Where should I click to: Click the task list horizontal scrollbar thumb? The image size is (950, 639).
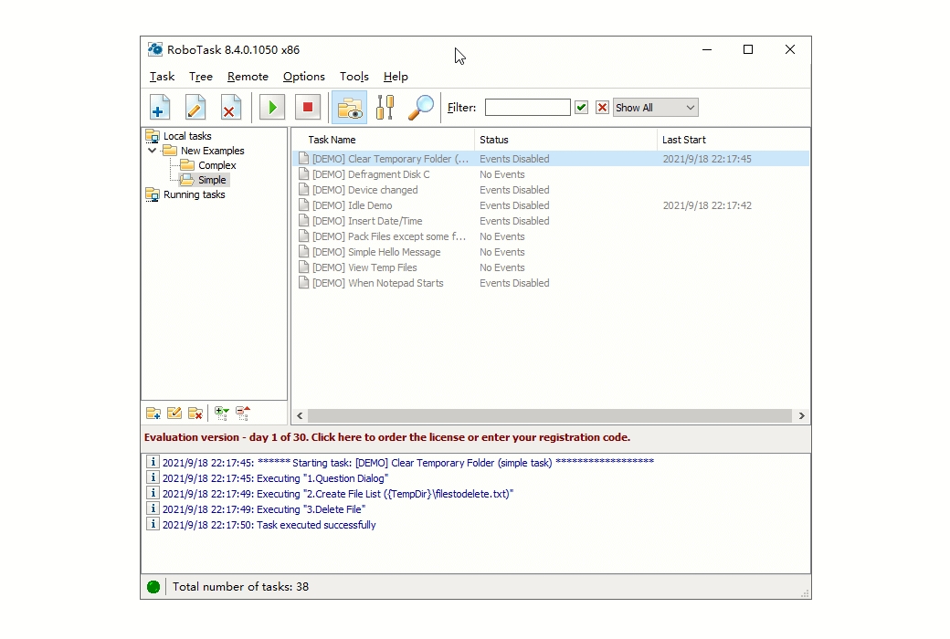tap(550, 415)
